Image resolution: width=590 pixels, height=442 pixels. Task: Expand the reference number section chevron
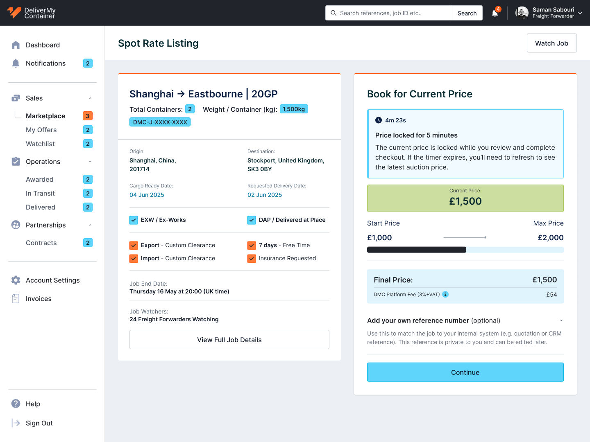tap(561, 320)
